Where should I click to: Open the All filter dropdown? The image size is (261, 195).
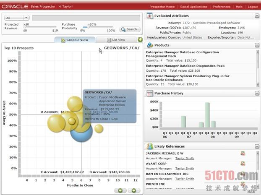pyautogui.click(x=17, y=18)
